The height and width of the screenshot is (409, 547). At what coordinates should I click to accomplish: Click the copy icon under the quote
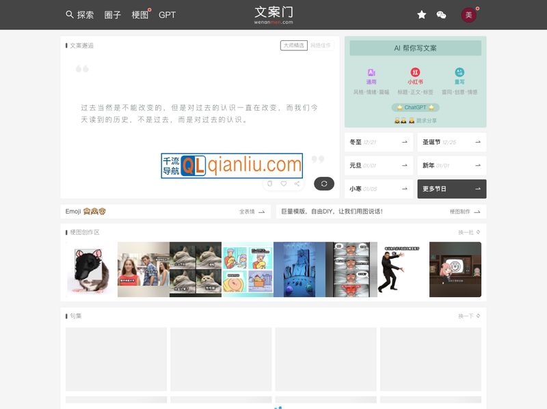[x=270, y=184]
